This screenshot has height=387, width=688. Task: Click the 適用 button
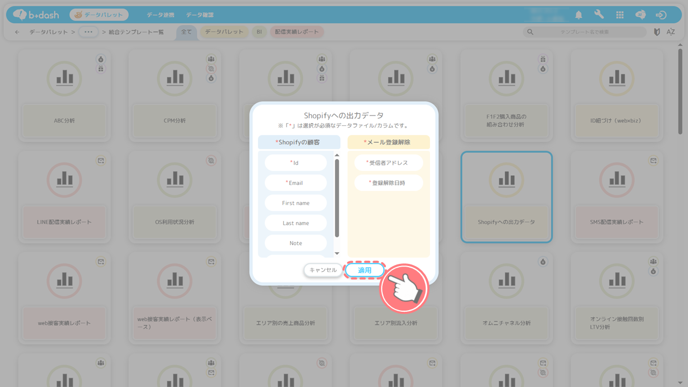tap(364, 270)
